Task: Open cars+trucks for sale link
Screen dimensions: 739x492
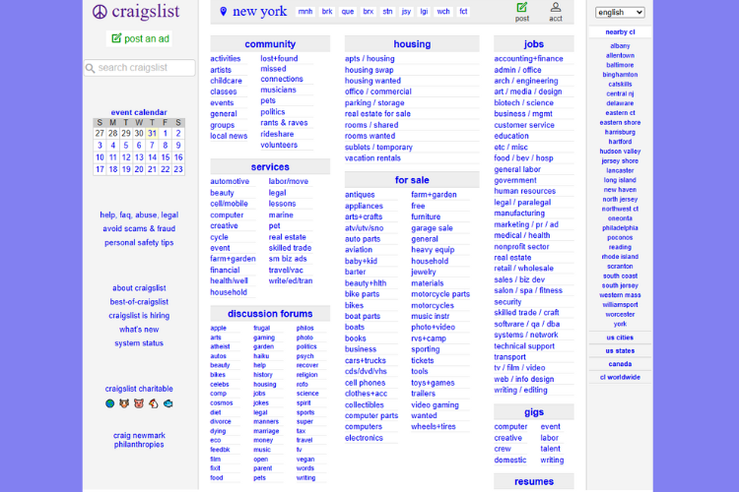Action: tap(366, 360)
